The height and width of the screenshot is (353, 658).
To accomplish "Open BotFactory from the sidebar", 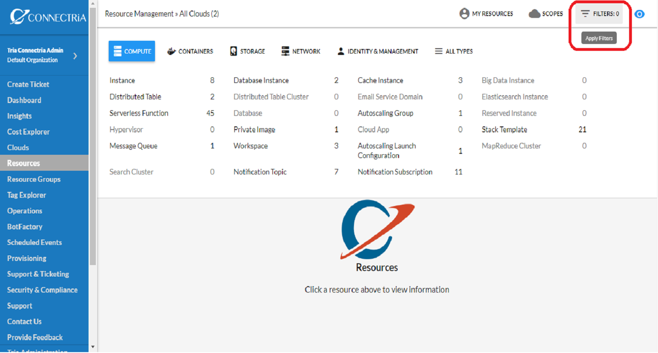I will pos(25,227).
